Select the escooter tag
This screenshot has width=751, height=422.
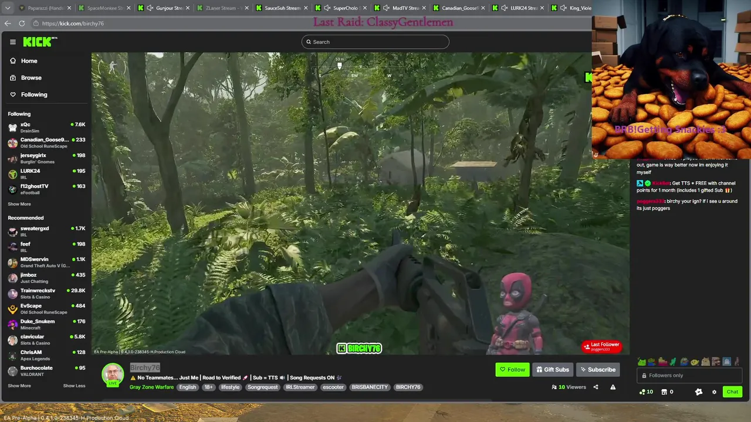pos(333,387)
